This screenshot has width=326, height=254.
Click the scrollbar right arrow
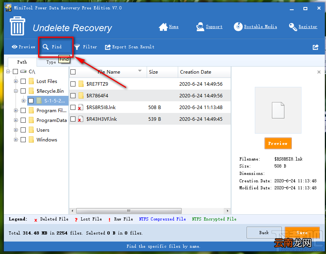pos(228,211)
